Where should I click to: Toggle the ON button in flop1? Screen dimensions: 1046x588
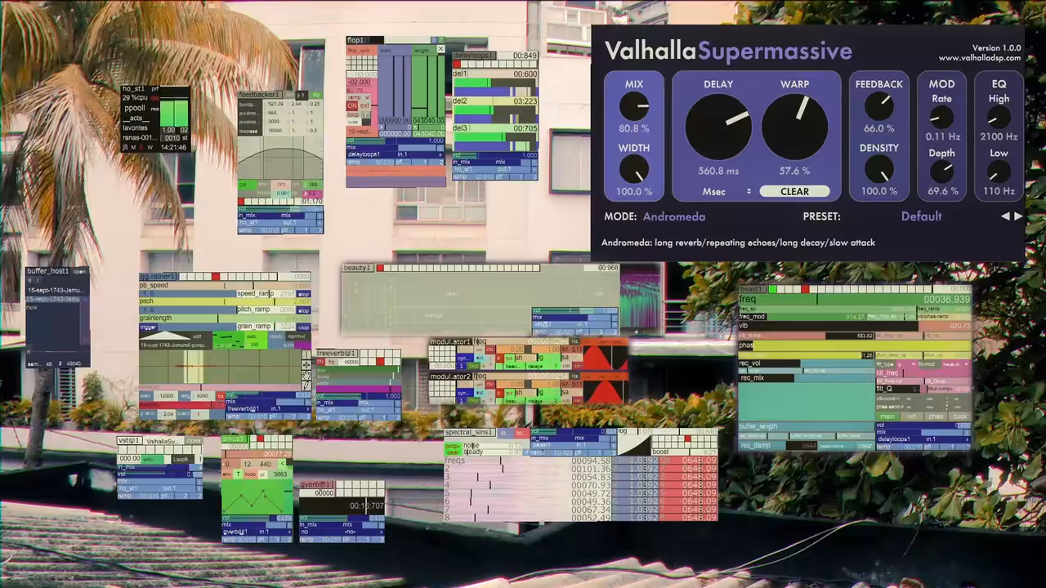coord(352,105)
